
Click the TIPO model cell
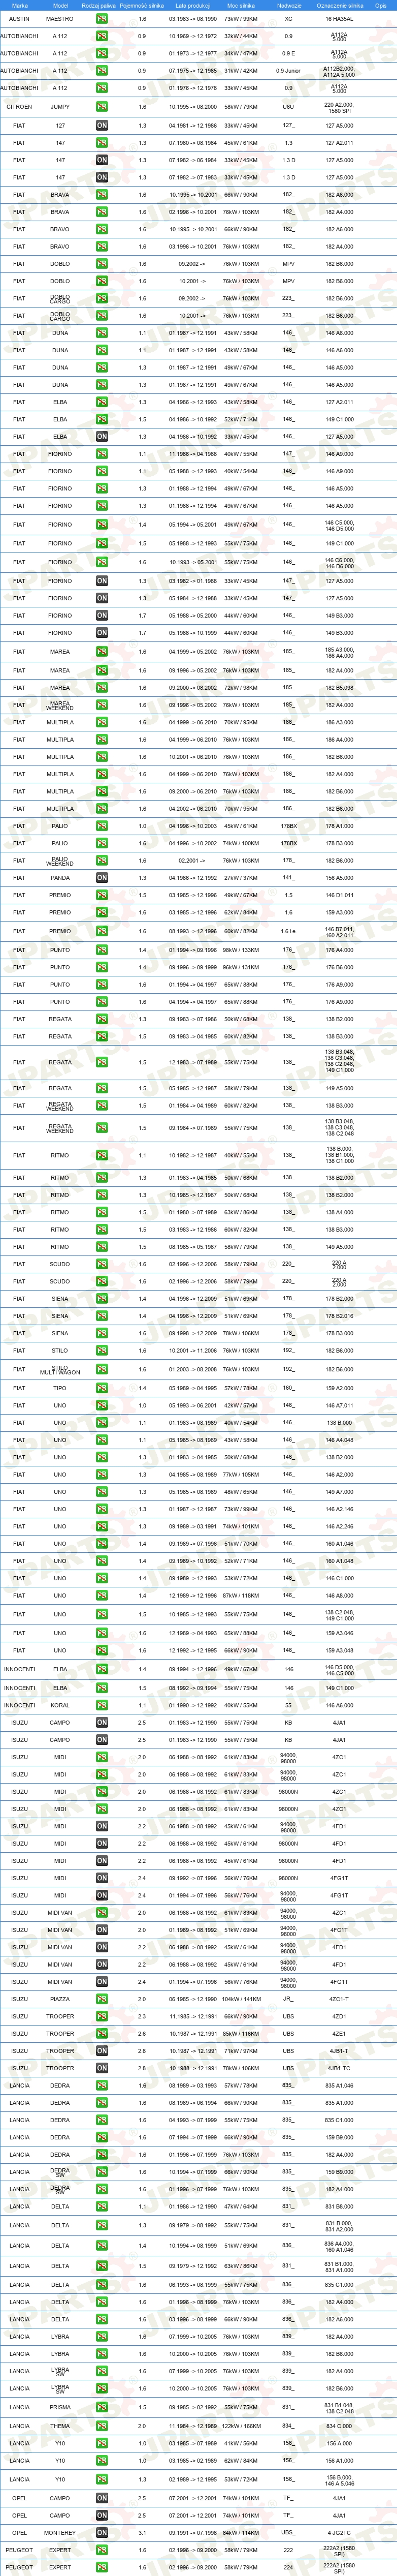coord(60,1388)
